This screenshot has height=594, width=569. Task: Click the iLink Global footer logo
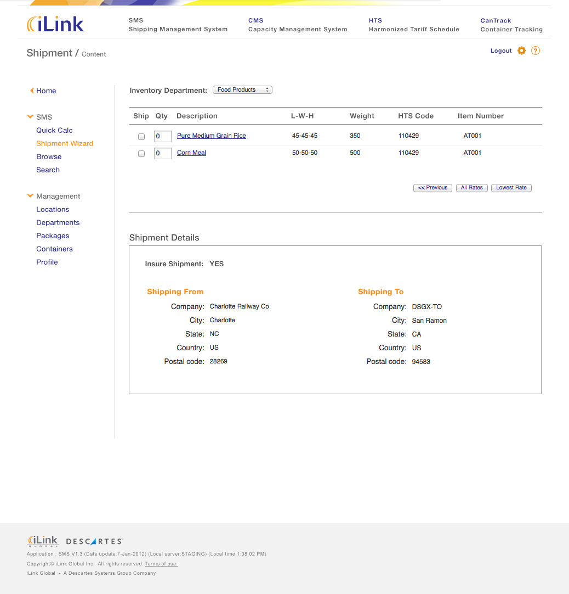tap(43, 541)
